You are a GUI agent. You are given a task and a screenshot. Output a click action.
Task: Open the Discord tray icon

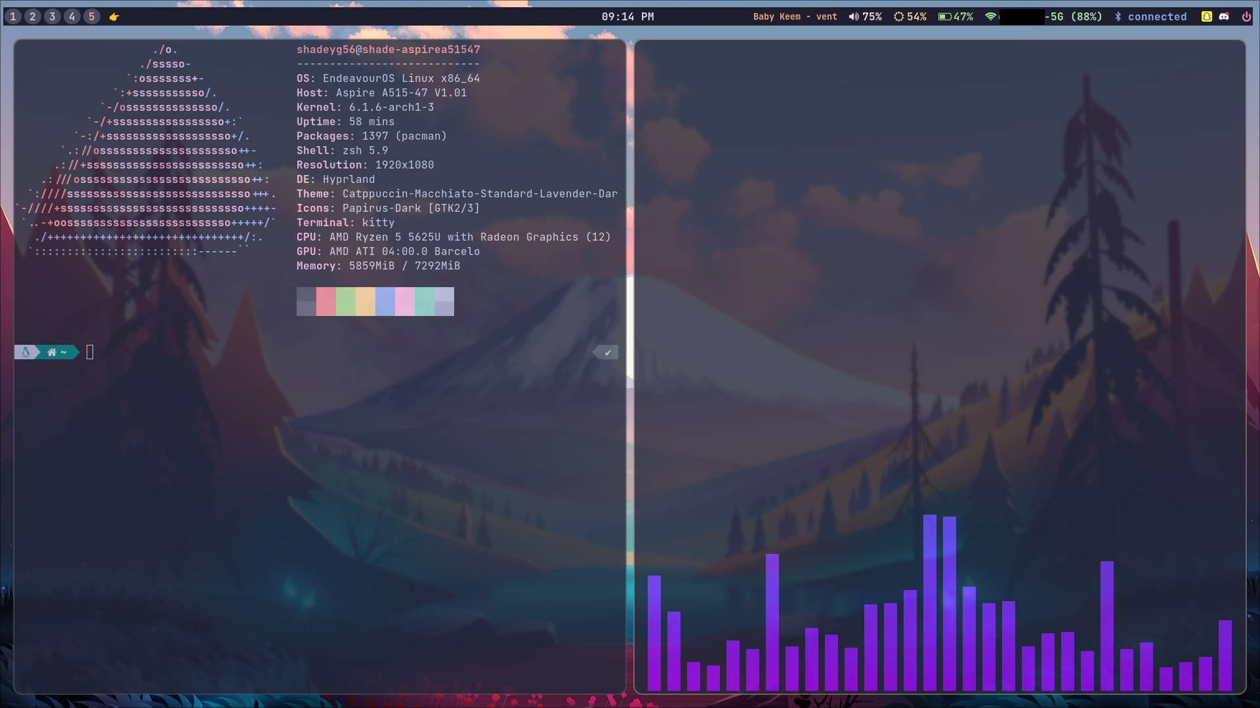coord(1224,16)
